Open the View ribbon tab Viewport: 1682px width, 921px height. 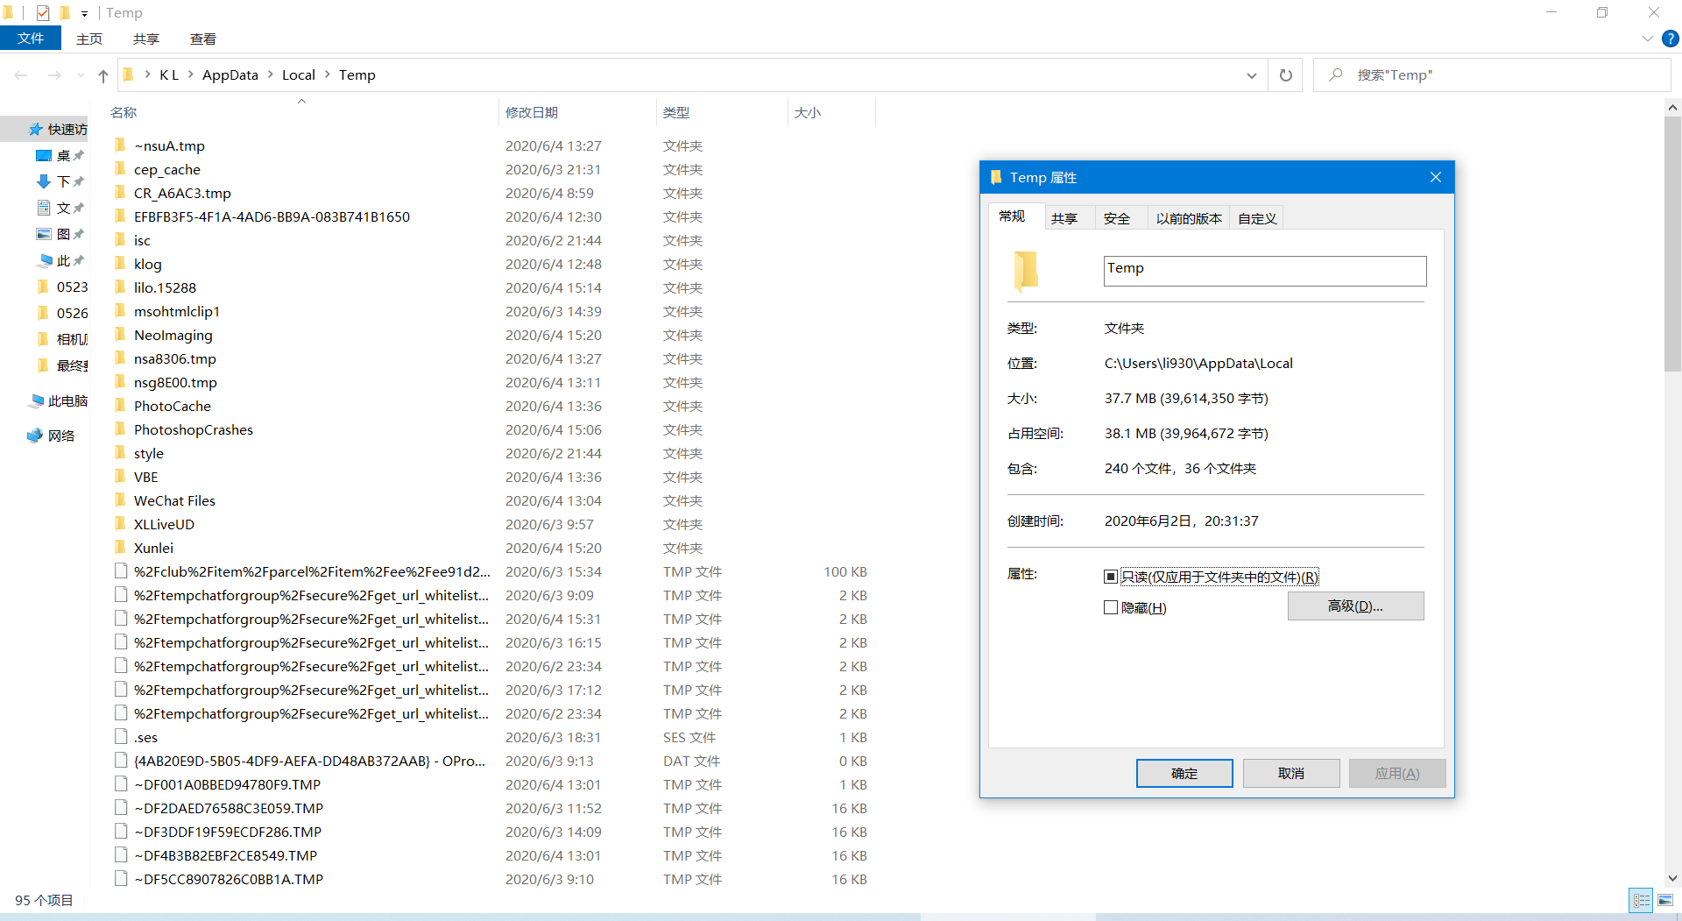click(x=203, y=39)
